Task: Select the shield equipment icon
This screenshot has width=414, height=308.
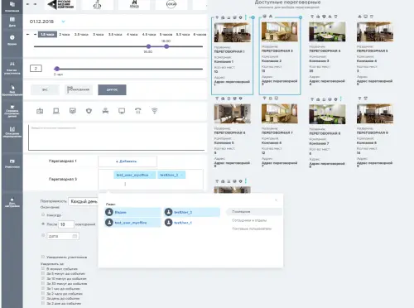Action: point(89,111)
